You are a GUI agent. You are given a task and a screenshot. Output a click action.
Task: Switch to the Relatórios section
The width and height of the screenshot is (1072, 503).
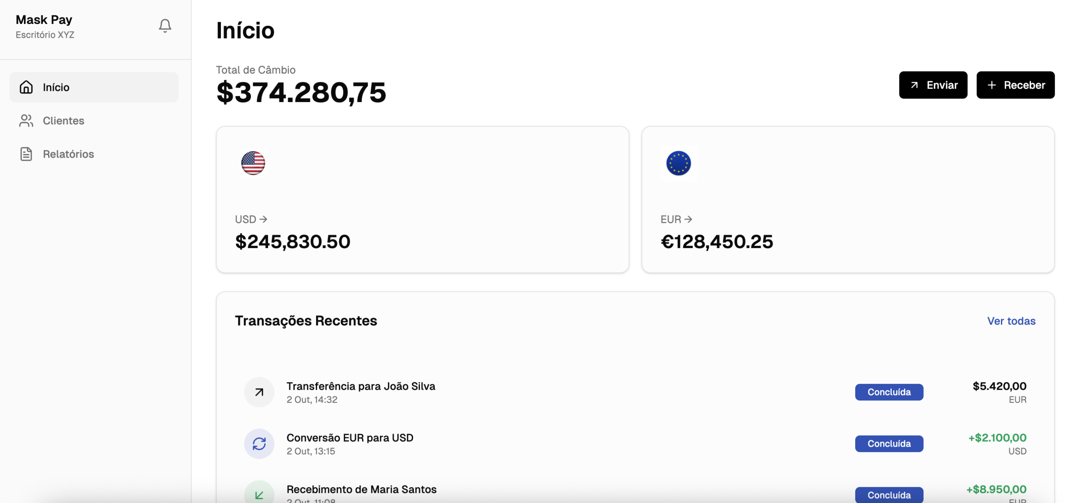(68, 154)
